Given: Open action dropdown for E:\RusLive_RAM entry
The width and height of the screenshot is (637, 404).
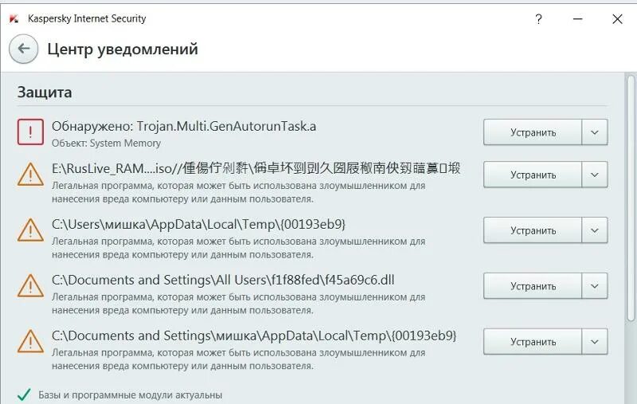Looking at the screenshot, I should click(x=595, y=175).
